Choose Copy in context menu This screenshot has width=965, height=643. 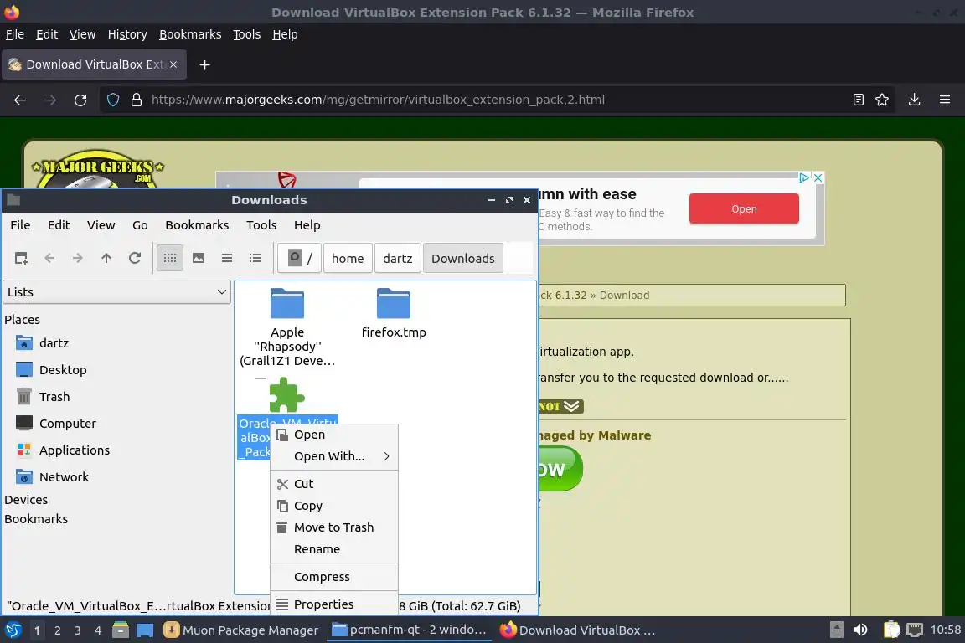tap(334, 506)
